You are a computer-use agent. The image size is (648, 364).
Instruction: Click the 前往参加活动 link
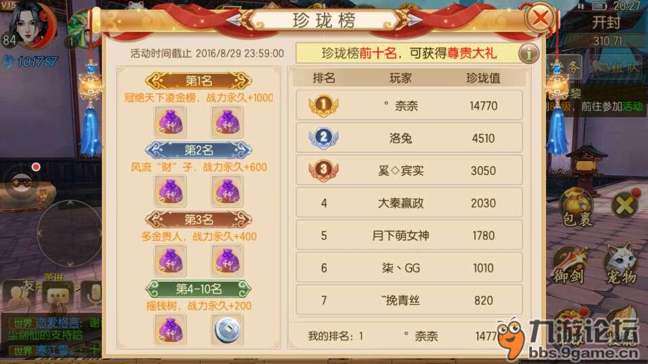coord(612,107)
